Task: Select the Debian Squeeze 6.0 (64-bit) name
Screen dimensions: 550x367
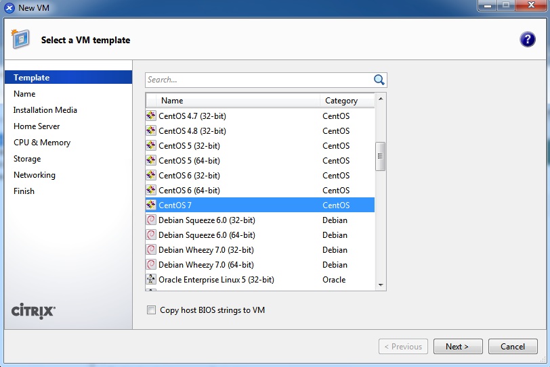Action: [207, 235]
